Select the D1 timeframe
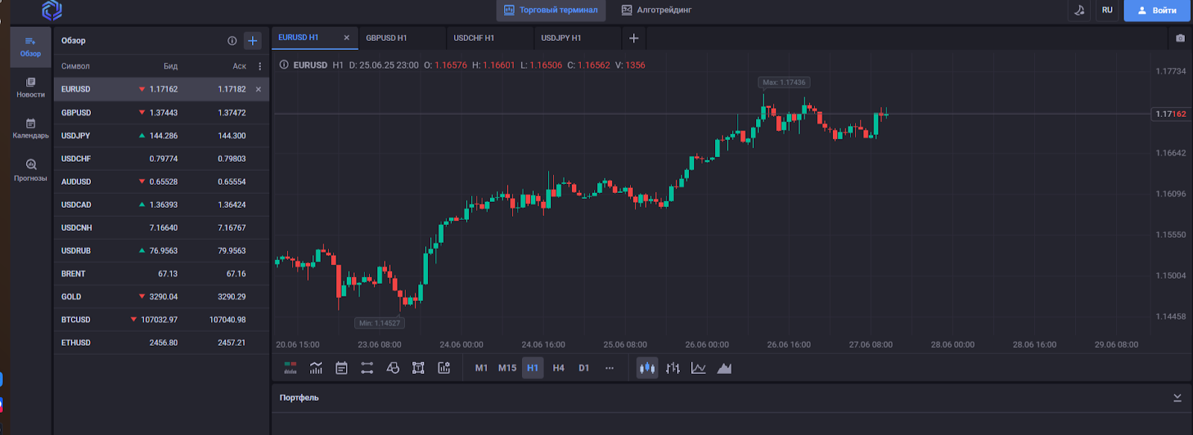Screen dimensions: 1193x435 coord(584,368)
